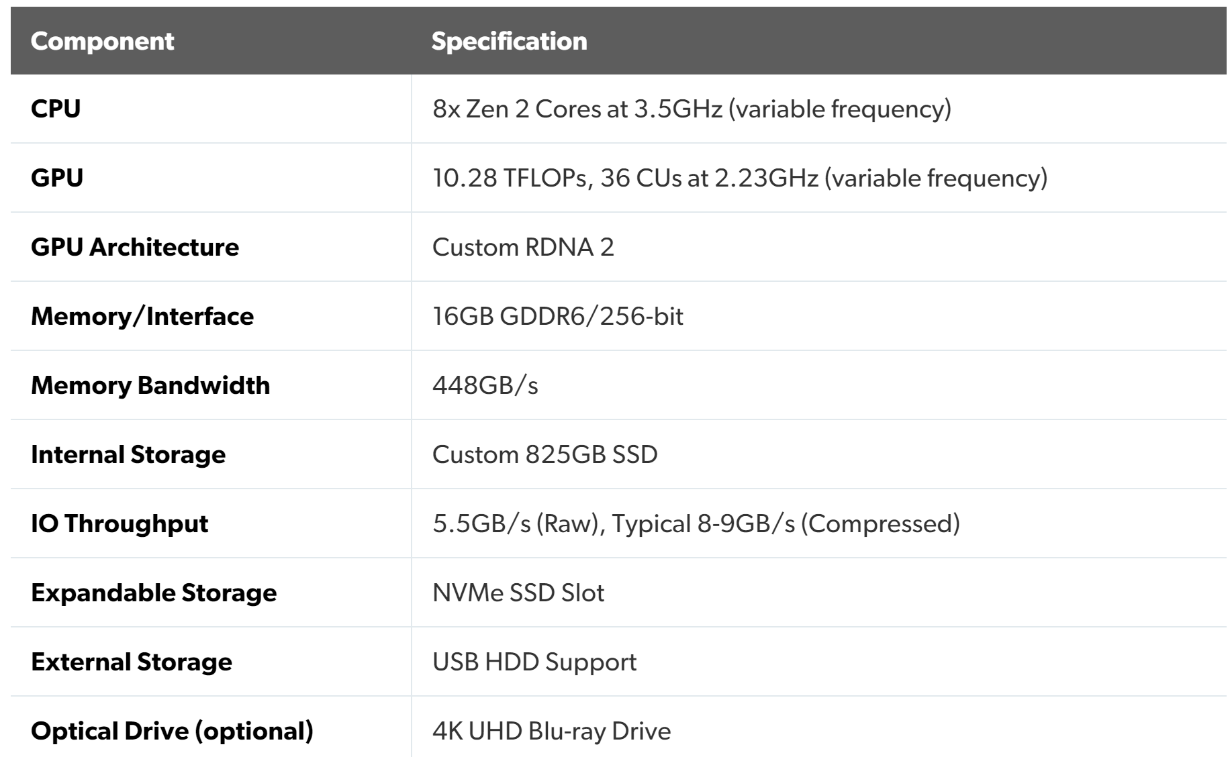Select the GPU Architecture label

pyautogui.click(x=135, y=247)
